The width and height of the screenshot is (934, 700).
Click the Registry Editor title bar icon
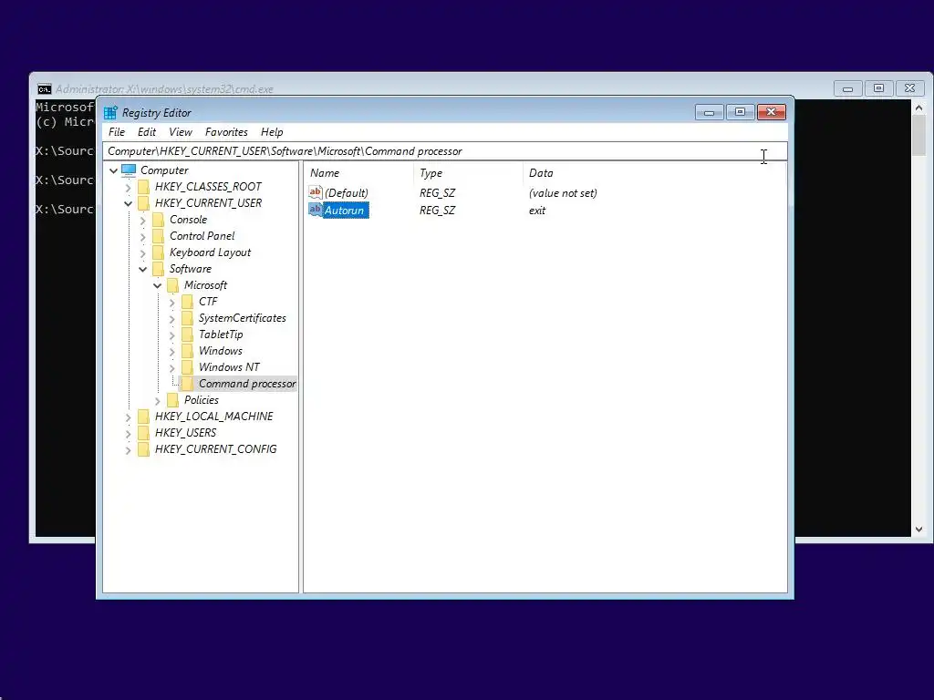pyautogui.click(x=110, y=112)
